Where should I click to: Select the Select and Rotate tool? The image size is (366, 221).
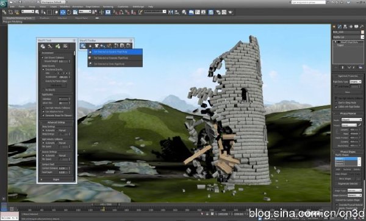69,12
